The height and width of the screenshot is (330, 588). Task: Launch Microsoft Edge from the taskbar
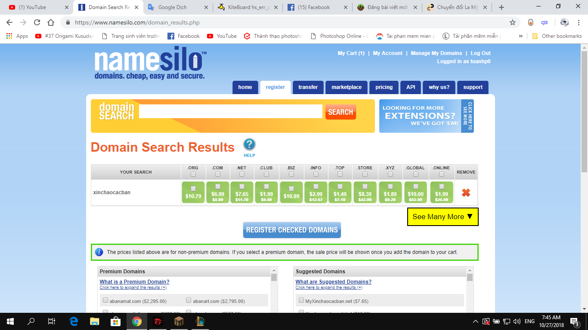74,321
